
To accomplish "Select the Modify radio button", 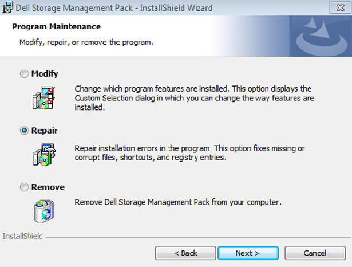I will (23, 74).
